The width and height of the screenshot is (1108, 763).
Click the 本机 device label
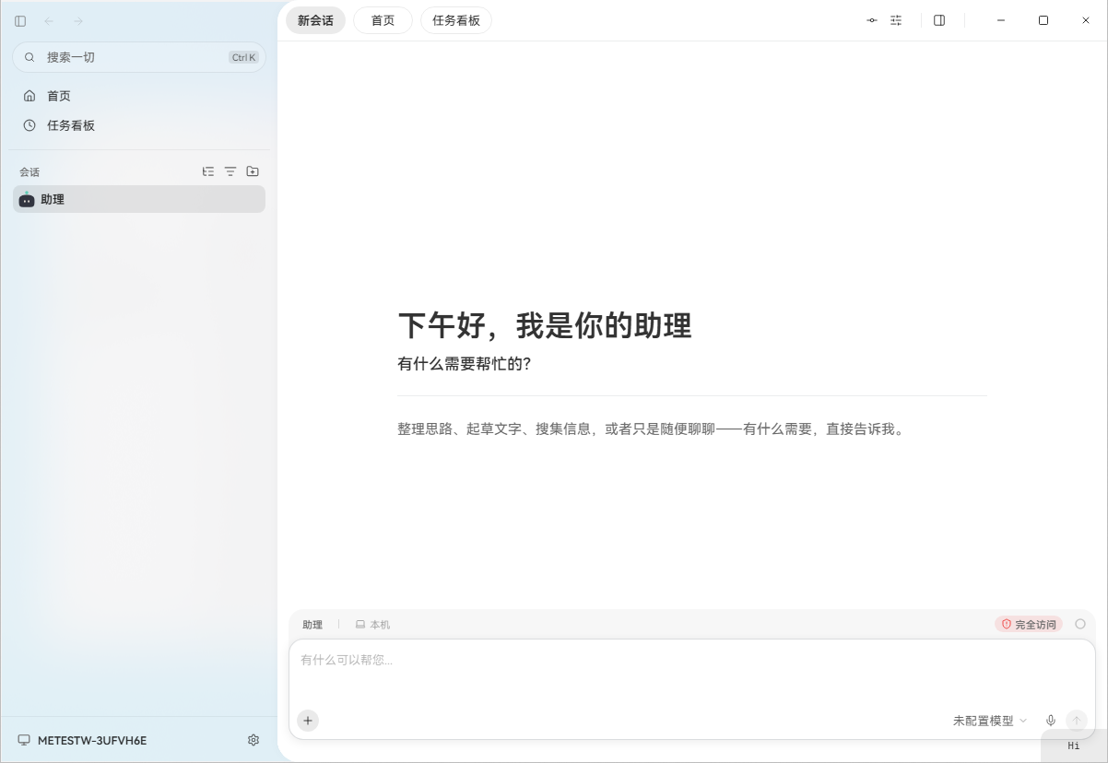pyautogui.click(x=372, y=625)
